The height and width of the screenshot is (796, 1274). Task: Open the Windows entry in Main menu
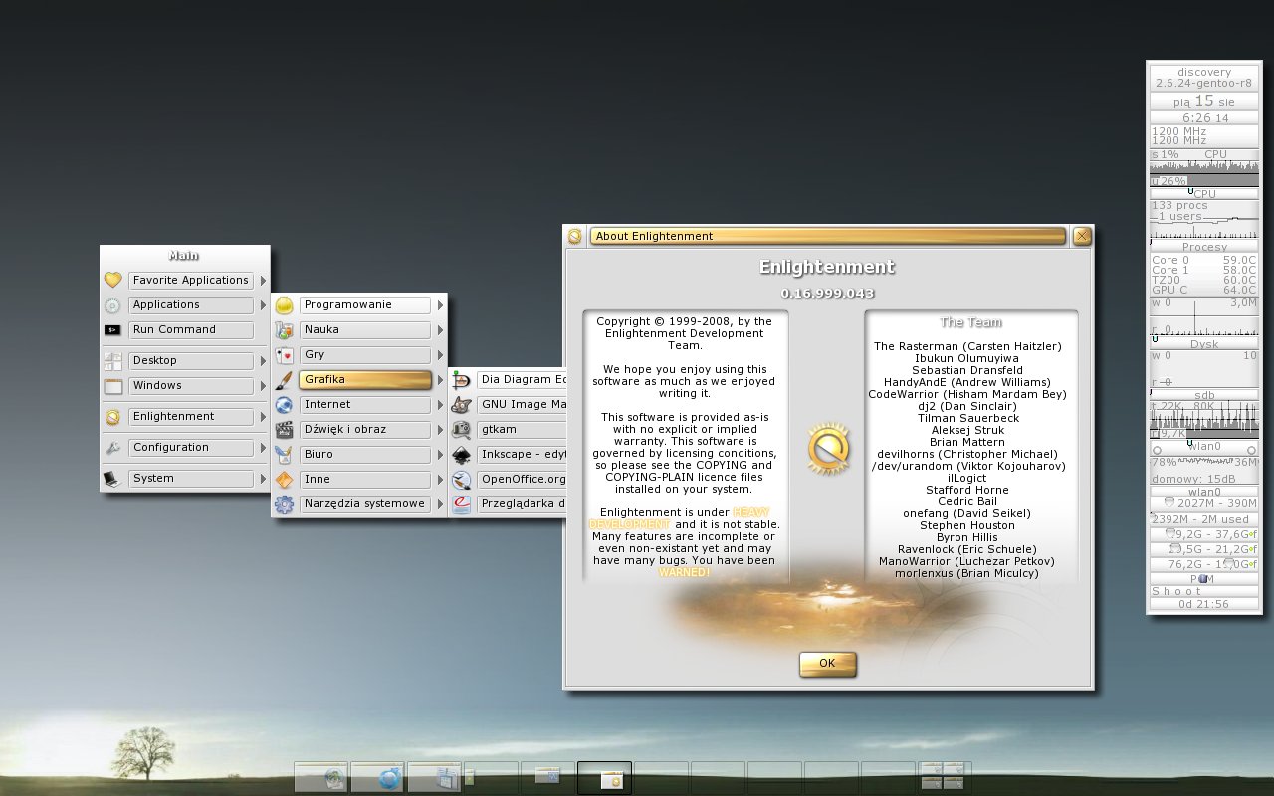(x=191, y=386)
